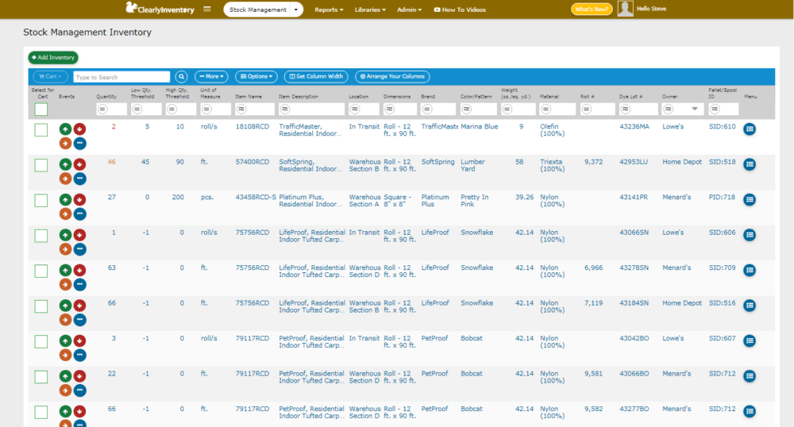Click the Stock Management button

pyautogui.click(x=257, y=10)
